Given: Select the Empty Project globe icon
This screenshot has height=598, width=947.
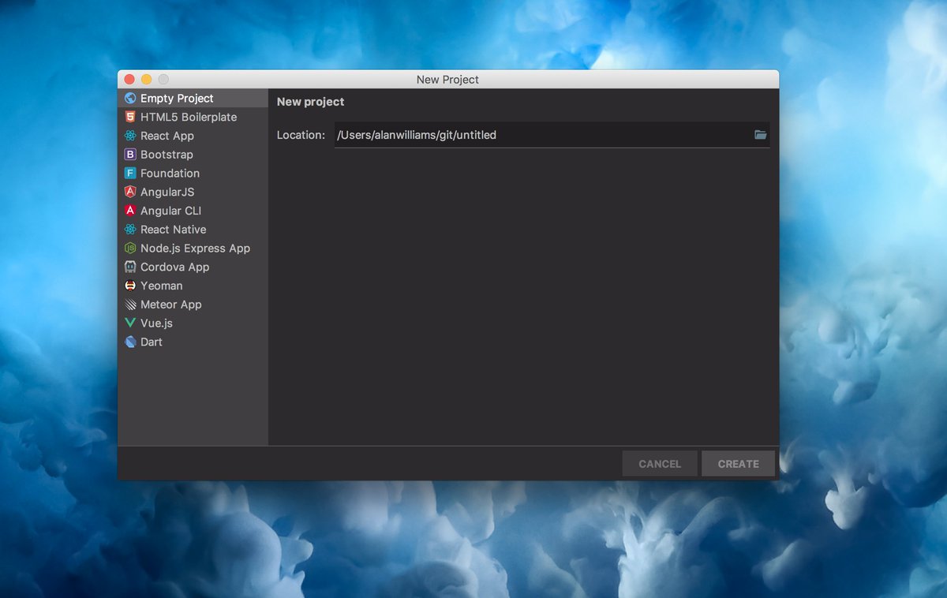Looking at the screenshot, I should (130, 99).
